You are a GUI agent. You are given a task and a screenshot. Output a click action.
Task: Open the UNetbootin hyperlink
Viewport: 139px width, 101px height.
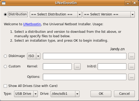pyautogui.click(x=32, y=24)
